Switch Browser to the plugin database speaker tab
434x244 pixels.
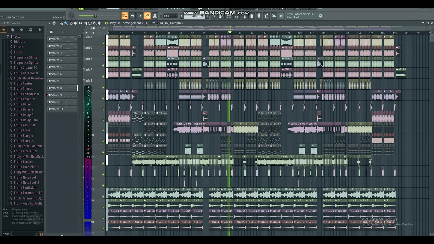21,29
